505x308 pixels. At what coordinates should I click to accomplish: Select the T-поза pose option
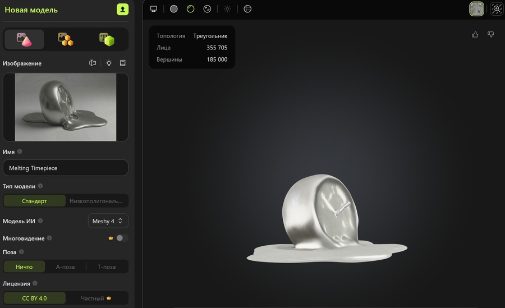(107, 266)
